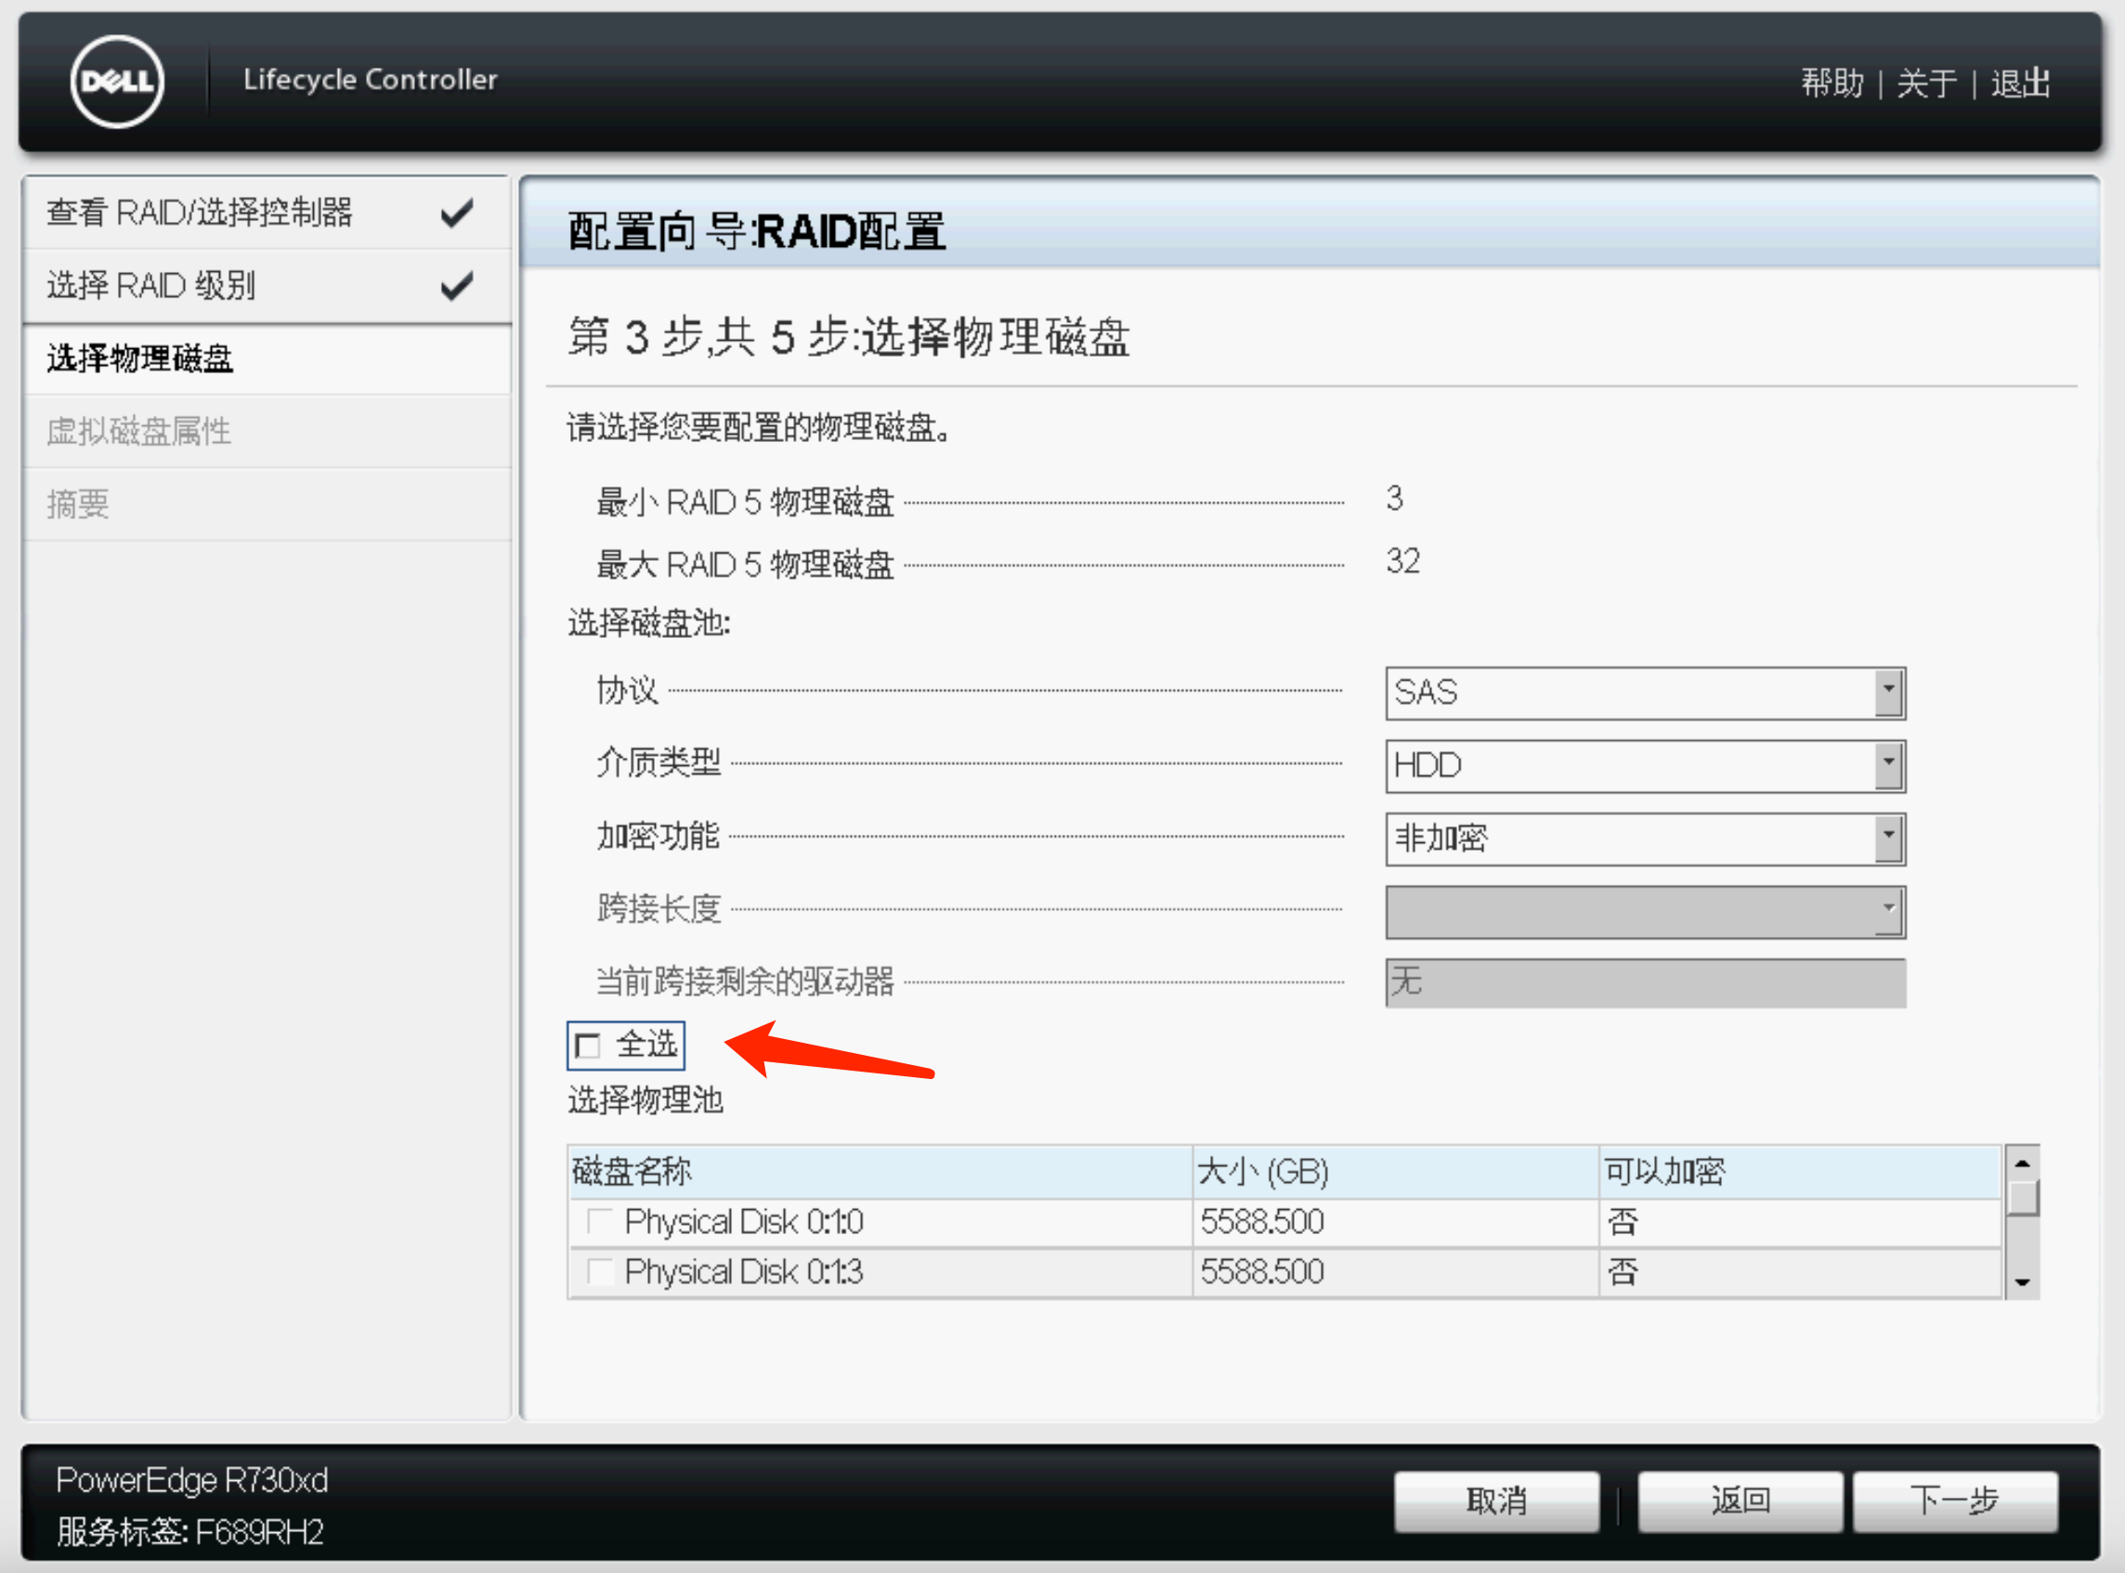
Task: Click the Dell logo icon
Action: click(117, 82)
